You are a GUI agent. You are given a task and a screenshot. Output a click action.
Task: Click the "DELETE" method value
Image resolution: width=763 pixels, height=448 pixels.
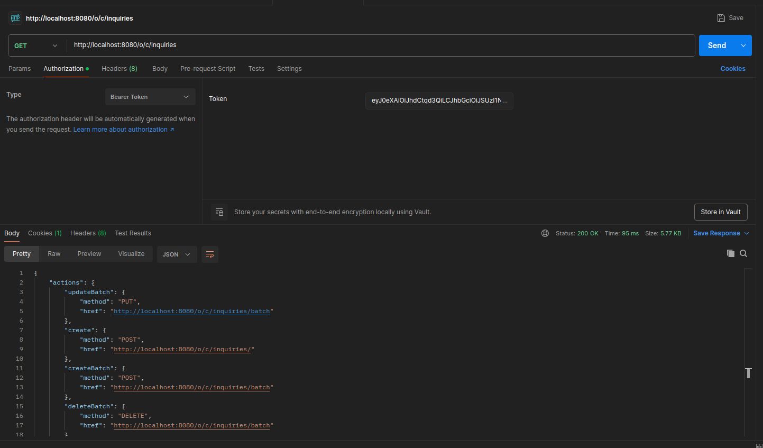[133, 416]
